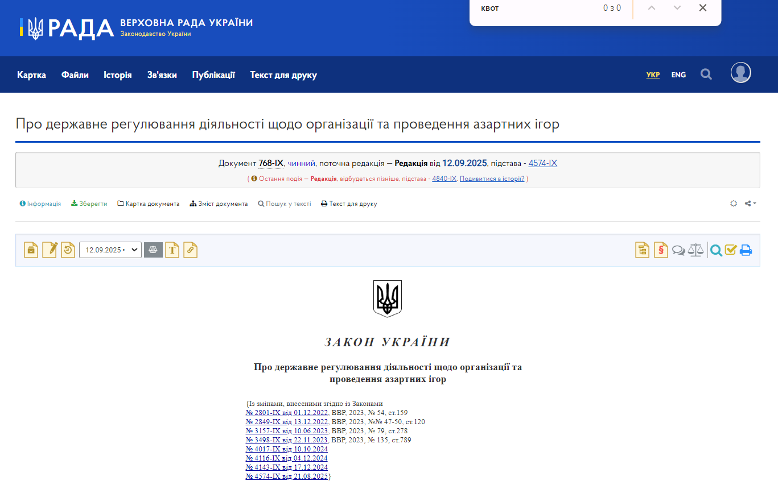
Task: Open basis document 4574-IX in header
Action: click(x=543, y=163)
